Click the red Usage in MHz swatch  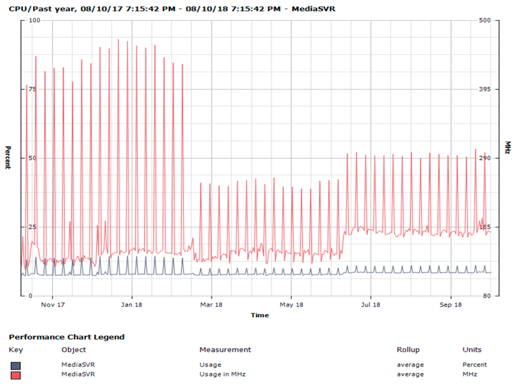[x=16, y=375]
